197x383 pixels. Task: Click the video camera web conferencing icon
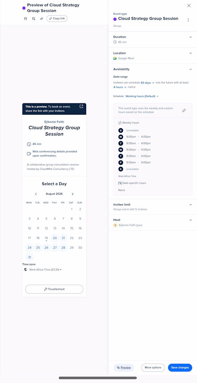(29, 154)
